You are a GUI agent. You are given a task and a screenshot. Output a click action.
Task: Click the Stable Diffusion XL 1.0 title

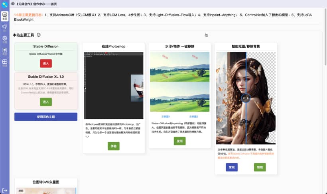[x=46, y=76]
